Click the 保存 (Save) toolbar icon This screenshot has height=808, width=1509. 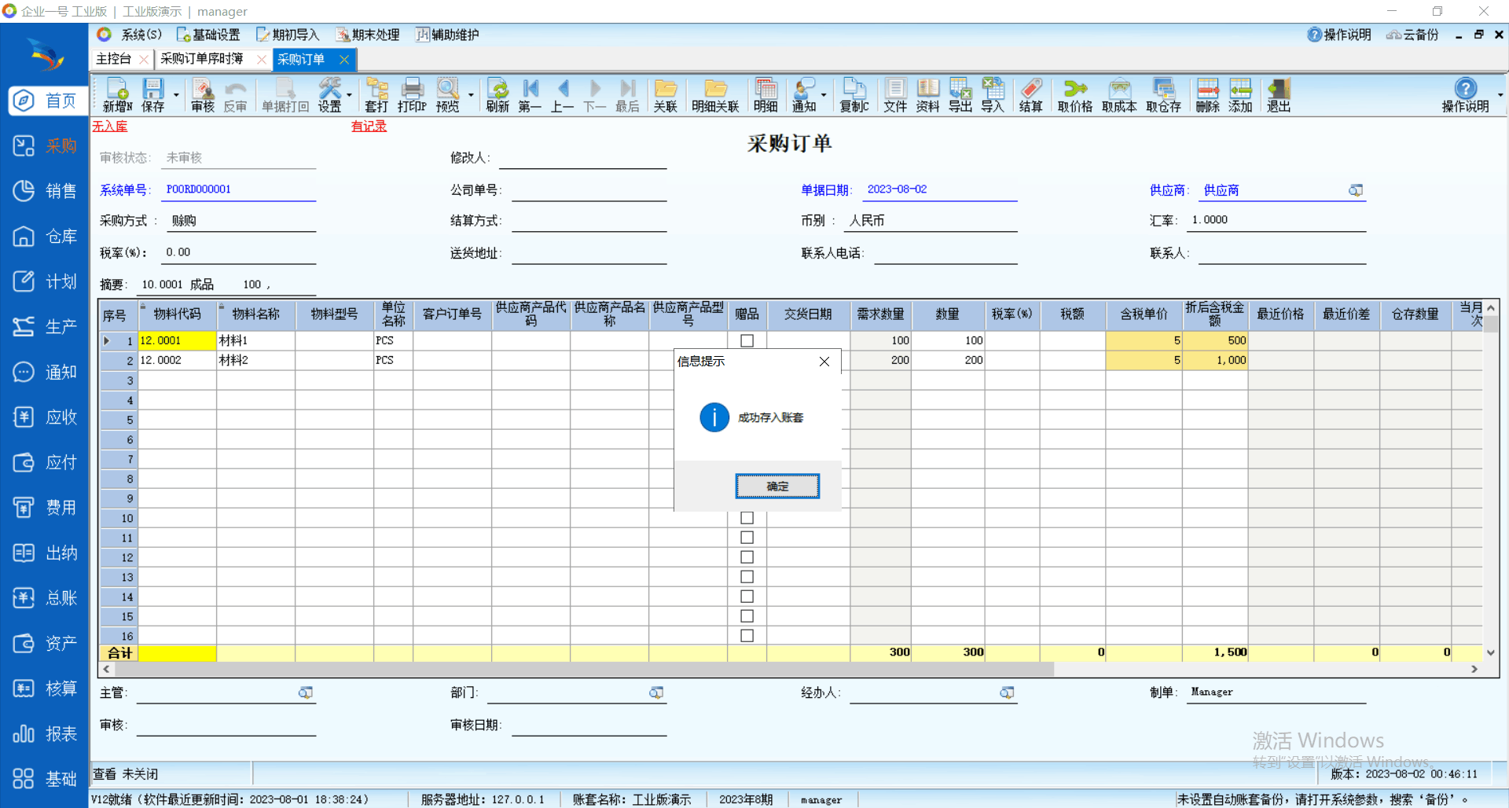click(152, 95)
